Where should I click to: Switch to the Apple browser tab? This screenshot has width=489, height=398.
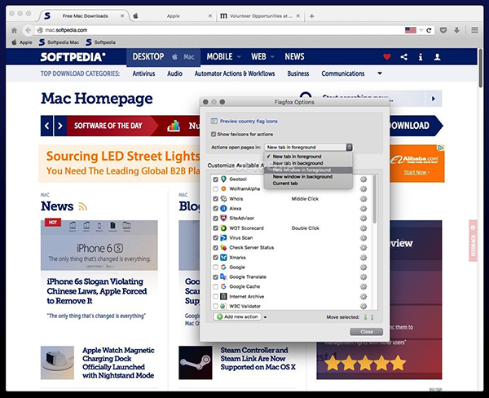(x=173, y=16)
